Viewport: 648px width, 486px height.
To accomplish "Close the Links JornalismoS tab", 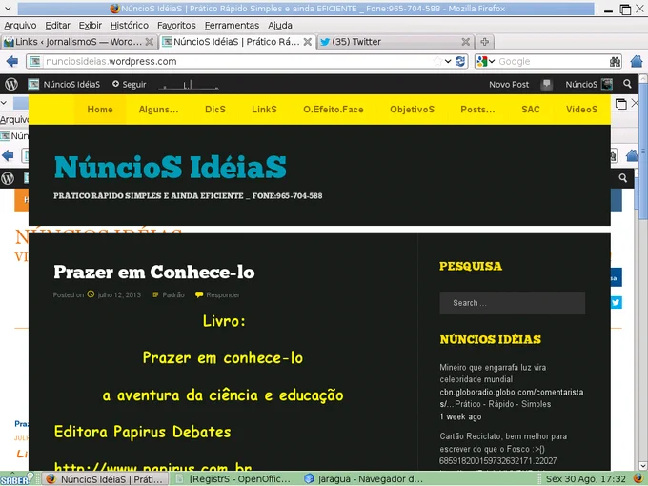I will click(150, 42).
